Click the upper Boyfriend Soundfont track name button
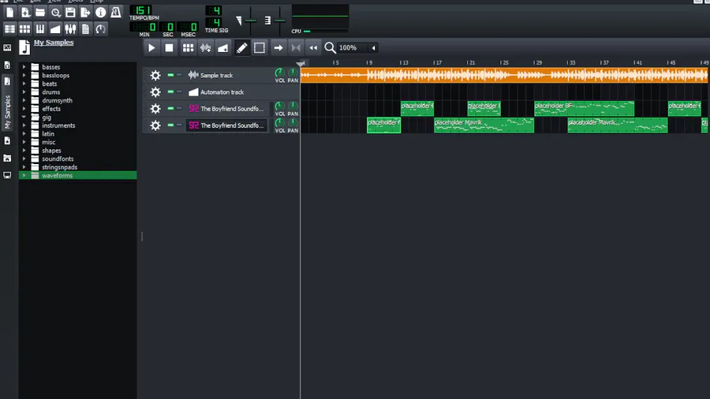Screen dimensions: 710x399 point(227,109)
